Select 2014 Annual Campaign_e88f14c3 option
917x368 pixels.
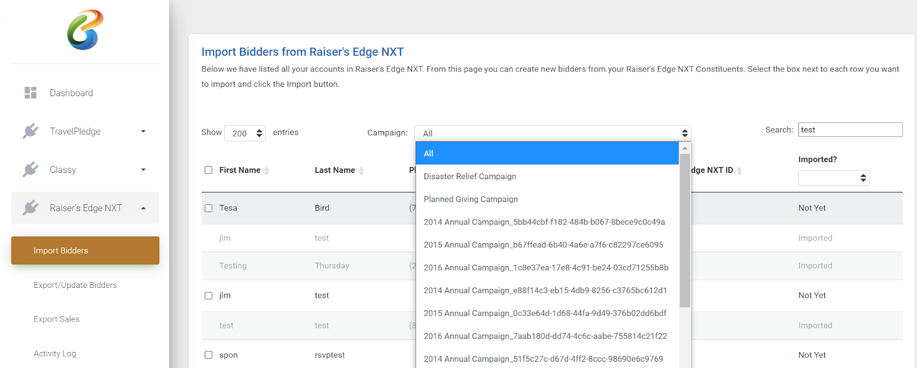(x=547, y=291)
